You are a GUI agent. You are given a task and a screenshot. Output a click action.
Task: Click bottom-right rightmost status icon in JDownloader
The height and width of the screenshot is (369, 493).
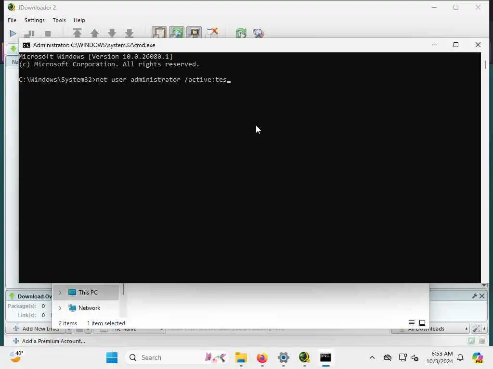pyautogui.click(x=482, y=341)
